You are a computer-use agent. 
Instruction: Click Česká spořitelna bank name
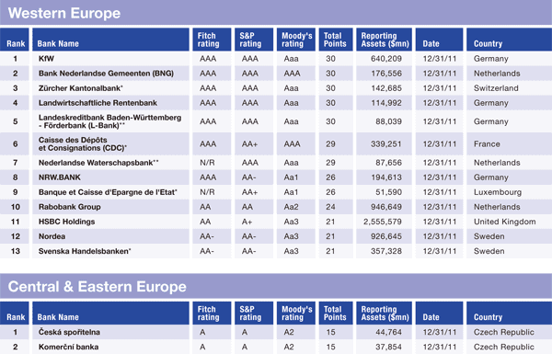69,332
